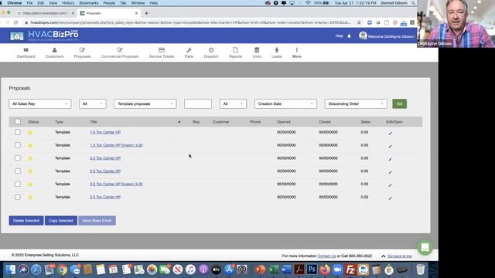This screenshot has width=495, height=278.
Task: Open the Chrome File menu
Action: pos(29,3)
